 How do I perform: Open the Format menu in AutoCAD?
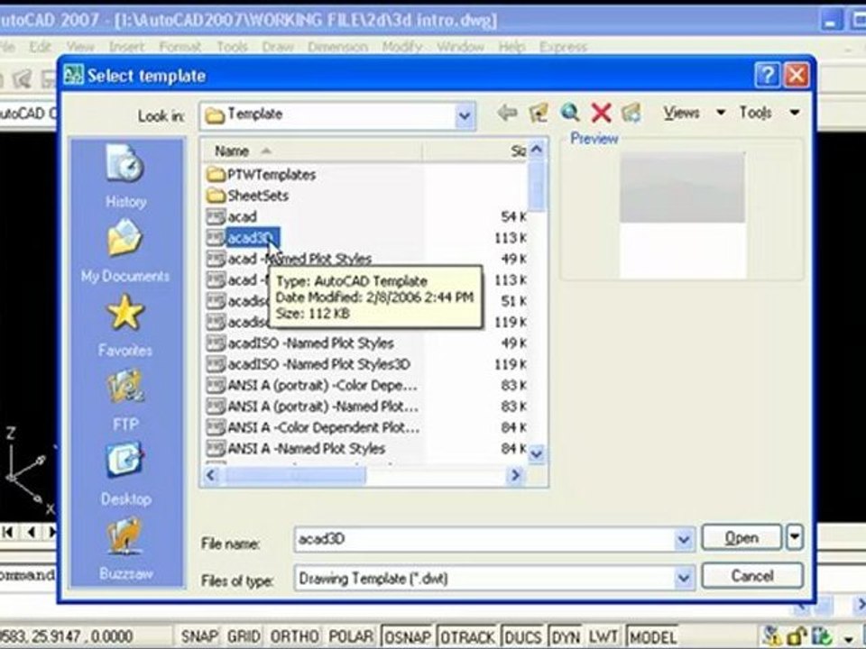click(x=180, y=47)
